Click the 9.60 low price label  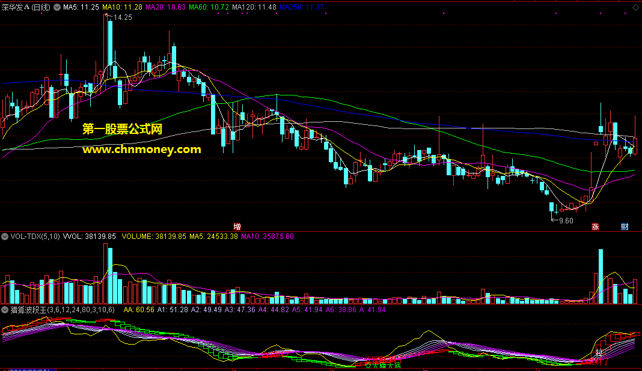click(566, 221)
